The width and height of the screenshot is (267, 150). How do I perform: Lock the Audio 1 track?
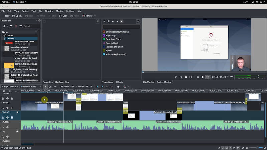coord(3,127)
